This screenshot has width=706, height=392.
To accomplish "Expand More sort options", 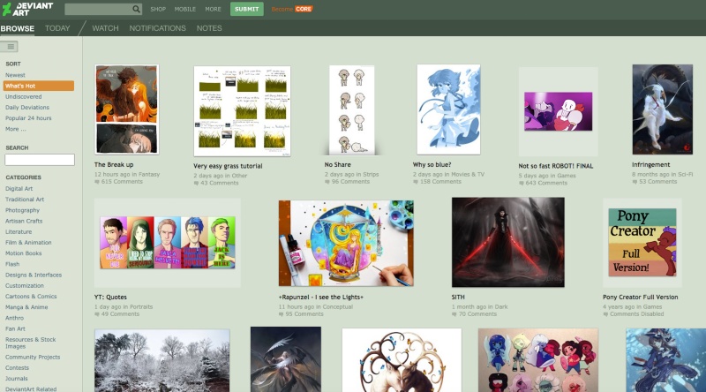I will click(x=16, y=129).
